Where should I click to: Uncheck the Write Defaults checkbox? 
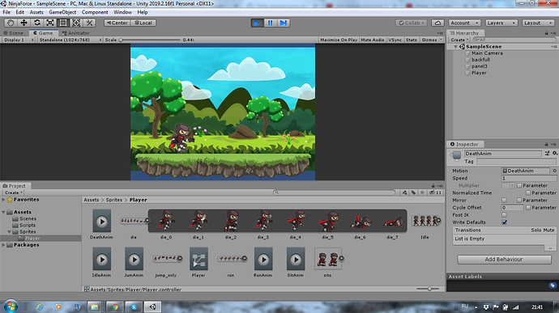pos(504,222)
